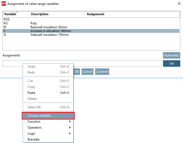183x143 pixels.
Task: Click the Cancel button
Action: coord(88,72)
